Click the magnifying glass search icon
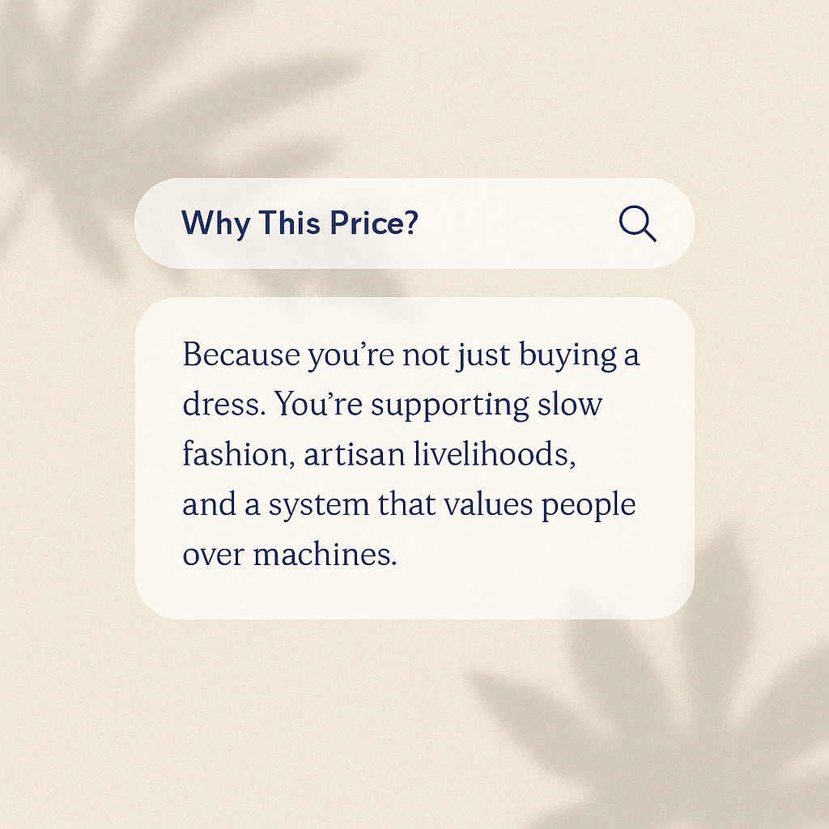The width and height of the screenshot is (829, 829). (x=638, y=223)
